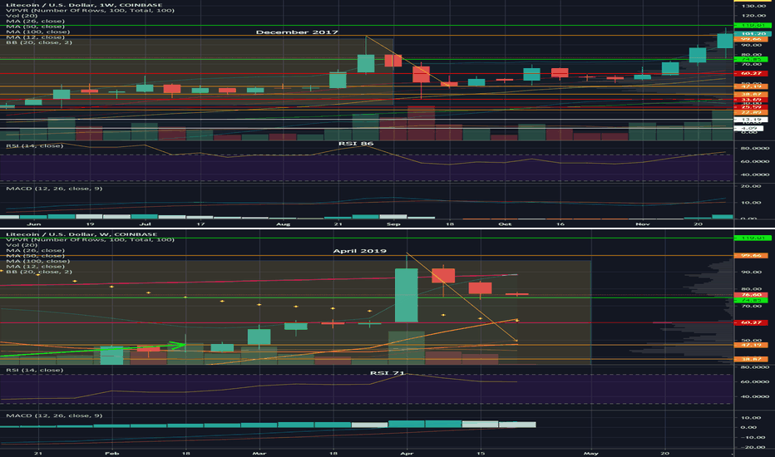Click the December 2017 annotation text

[x=297, y=32]
